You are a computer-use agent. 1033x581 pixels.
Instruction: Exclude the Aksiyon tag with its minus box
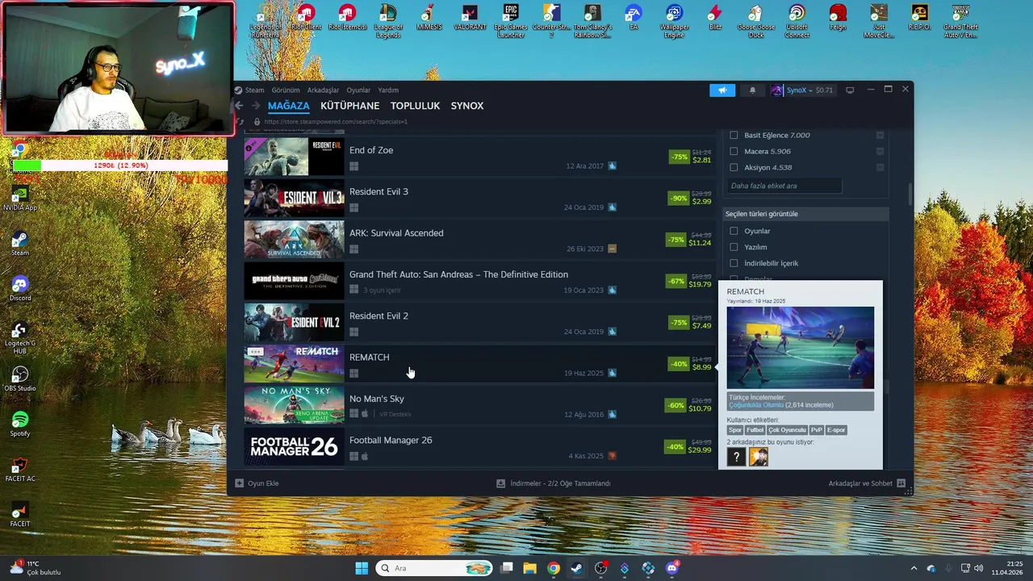pyautogui.click(x=880, y=168)
